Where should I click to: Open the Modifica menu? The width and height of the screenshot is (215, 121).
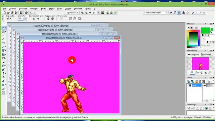pos(12,9)
